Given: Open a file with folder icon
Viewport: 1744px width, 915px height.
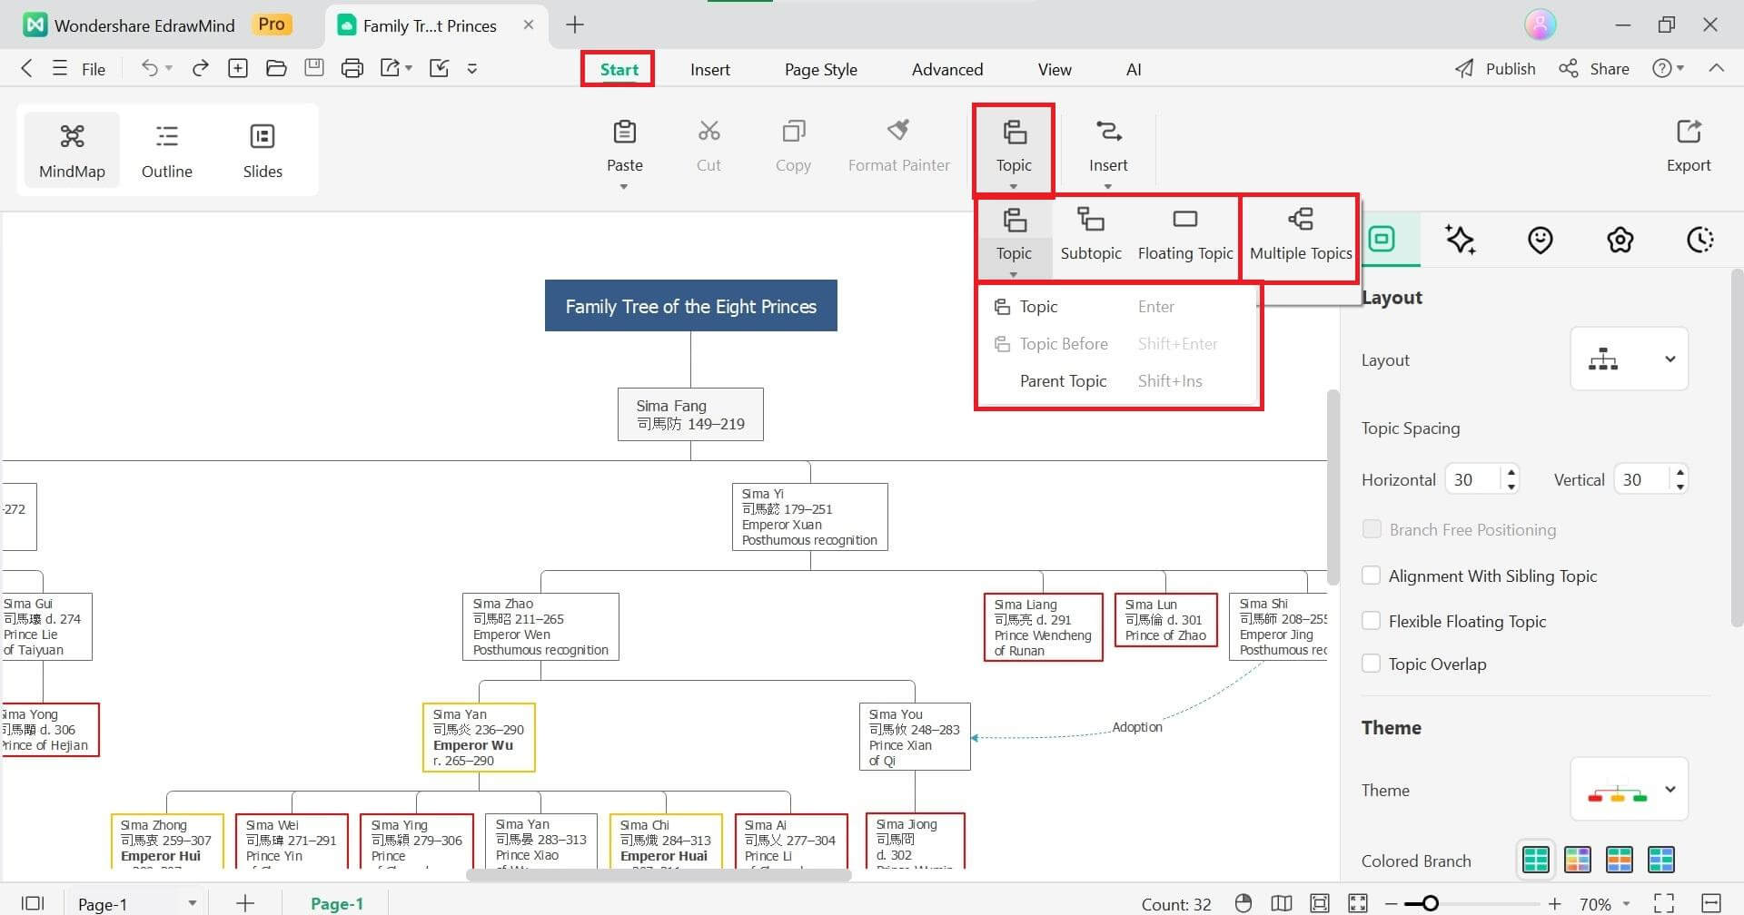Looking at the screenshot, I should 276,68.
